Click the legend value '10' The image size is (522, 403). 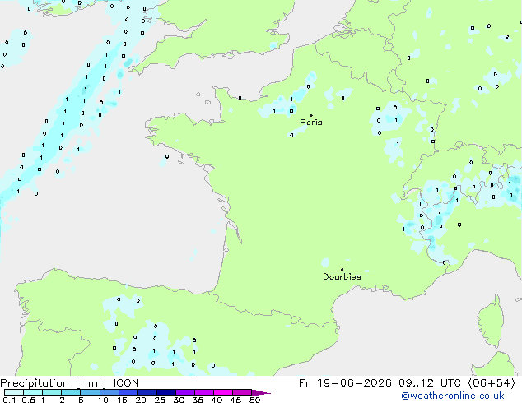[x=103, y=400]
